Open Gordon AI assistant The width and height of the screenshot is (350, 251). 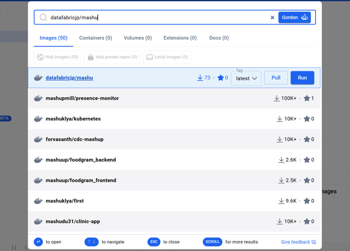point(295,17)
